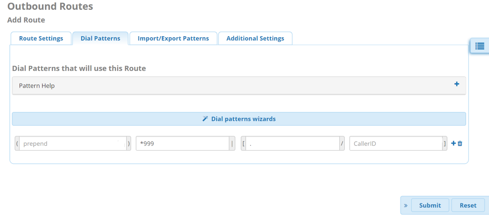Click the plus icon to add a pattern row

click(x=453, y=143)
